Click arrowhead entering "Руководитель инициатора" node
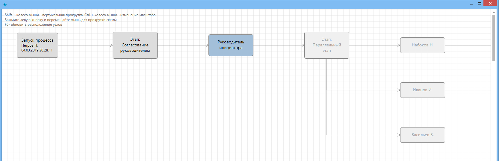This screenshot has height=161, width=499. [207, 45]
